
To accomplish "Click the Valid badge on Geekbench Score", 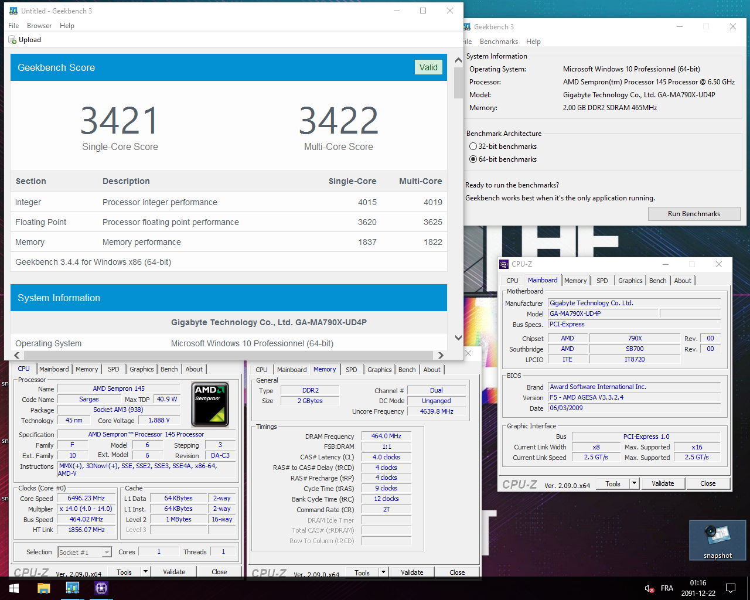I will click(428, 67).
